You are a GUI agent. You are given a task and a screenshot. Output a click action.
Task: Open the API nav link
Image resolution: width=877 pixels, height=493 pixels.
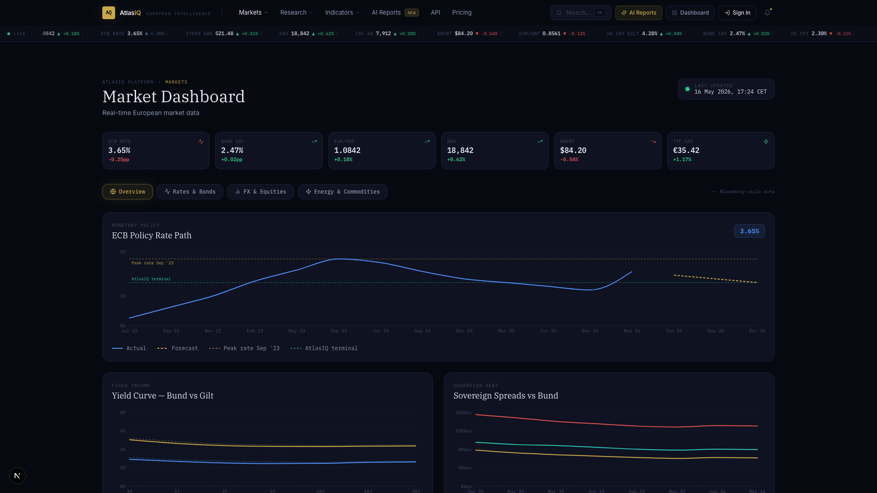435,13
